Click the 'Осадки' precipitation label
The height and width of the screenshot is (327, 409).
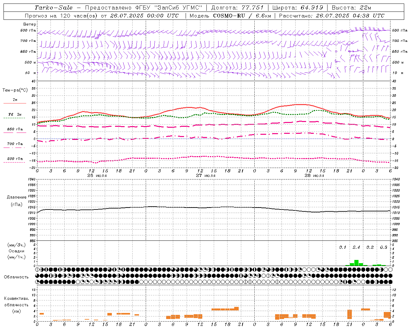click(x=17, y=251)
